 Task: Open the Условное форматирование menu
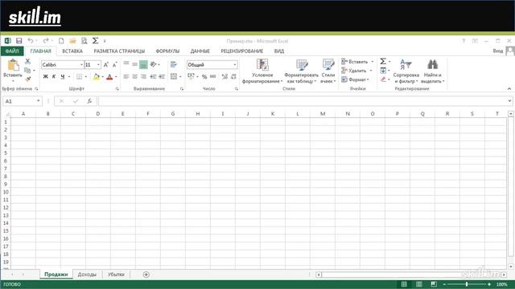click(262, 71)
